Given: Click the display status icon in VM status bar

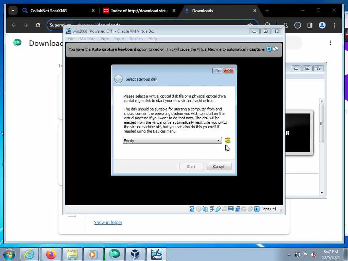Looking at the screenshot, I should click(231, 209).
